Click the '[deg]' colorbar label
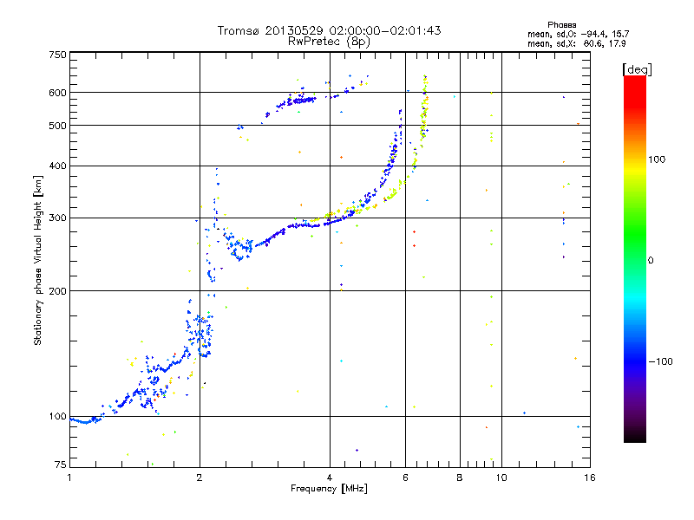The height and width of the screenshot is (520, 694). coord(637,69)
